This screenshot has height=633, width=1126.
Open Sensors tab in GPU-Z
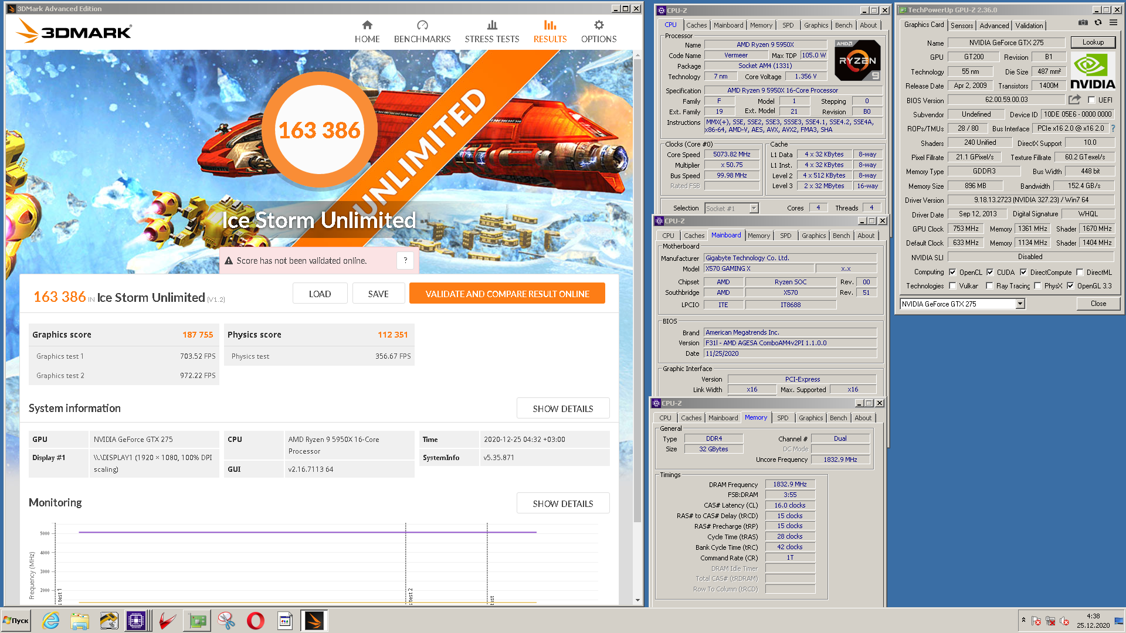[x=962, y=25]
